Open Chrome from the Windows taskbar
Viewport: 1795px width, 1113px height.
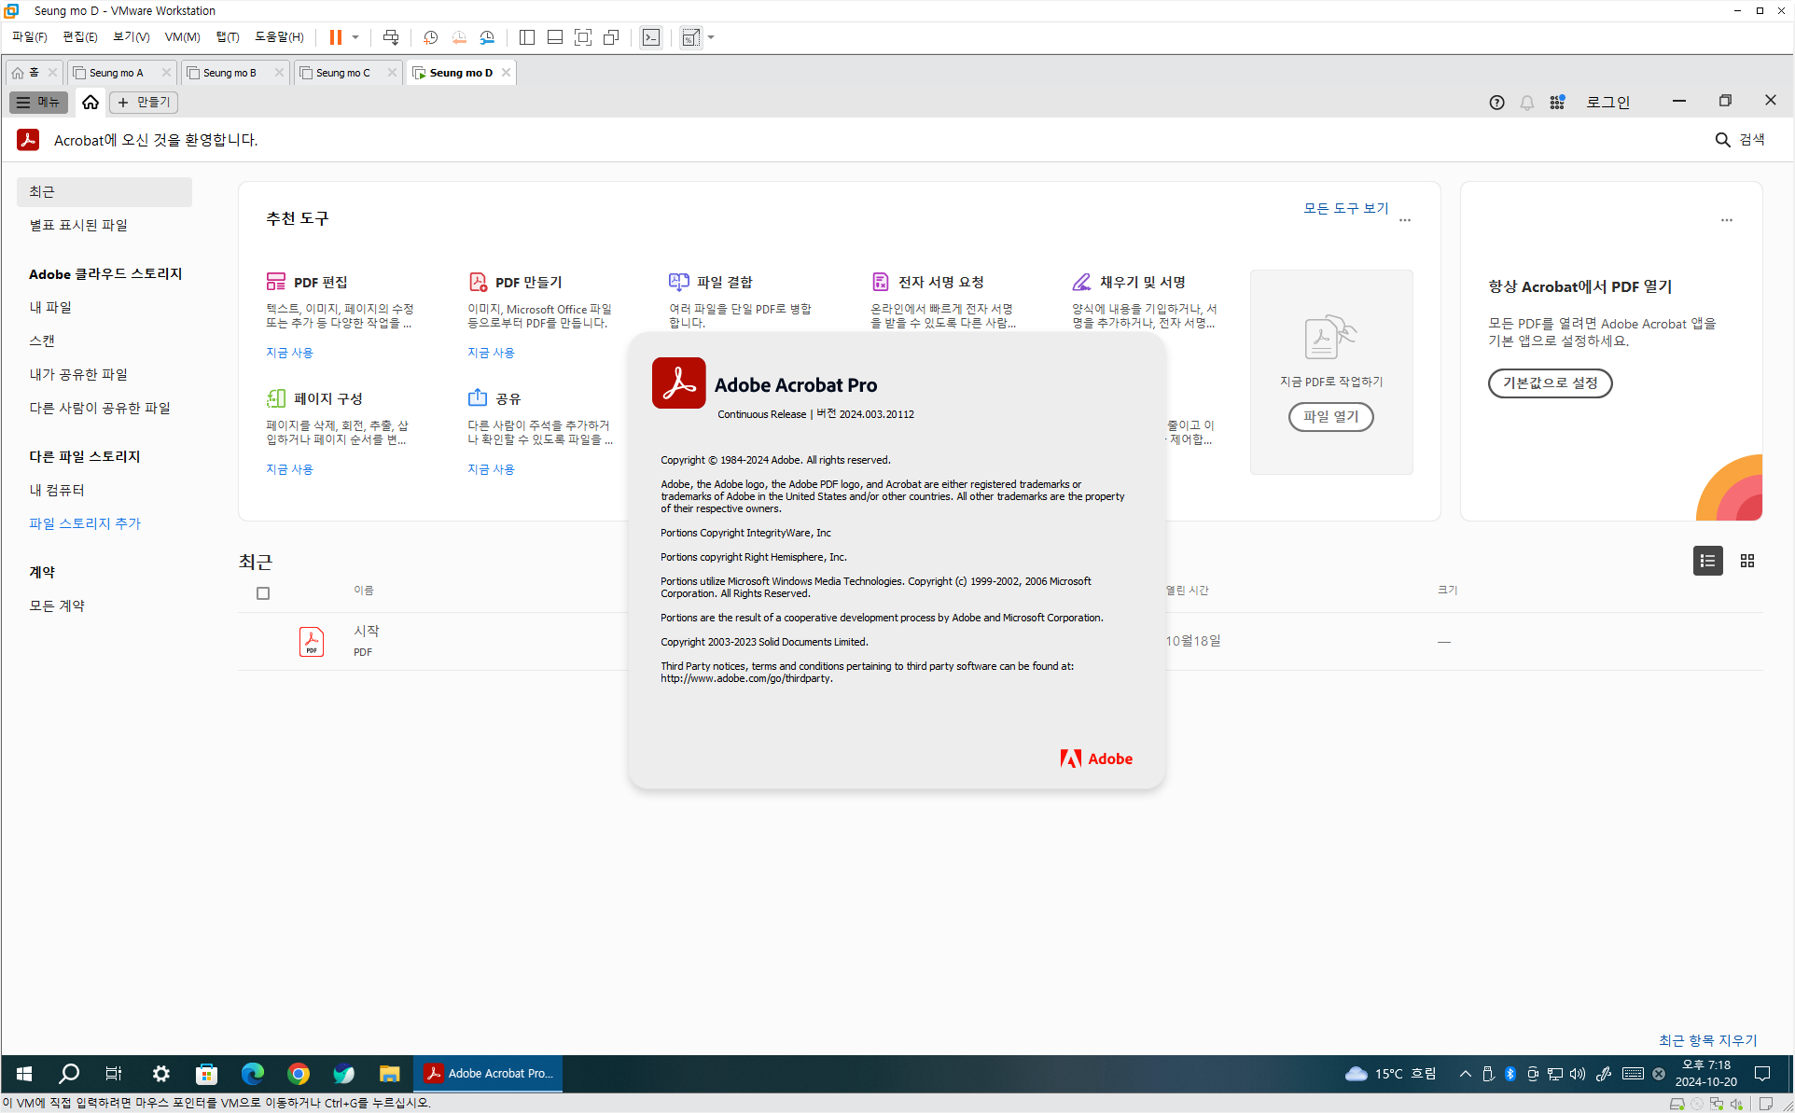(x=299, y=1074)
